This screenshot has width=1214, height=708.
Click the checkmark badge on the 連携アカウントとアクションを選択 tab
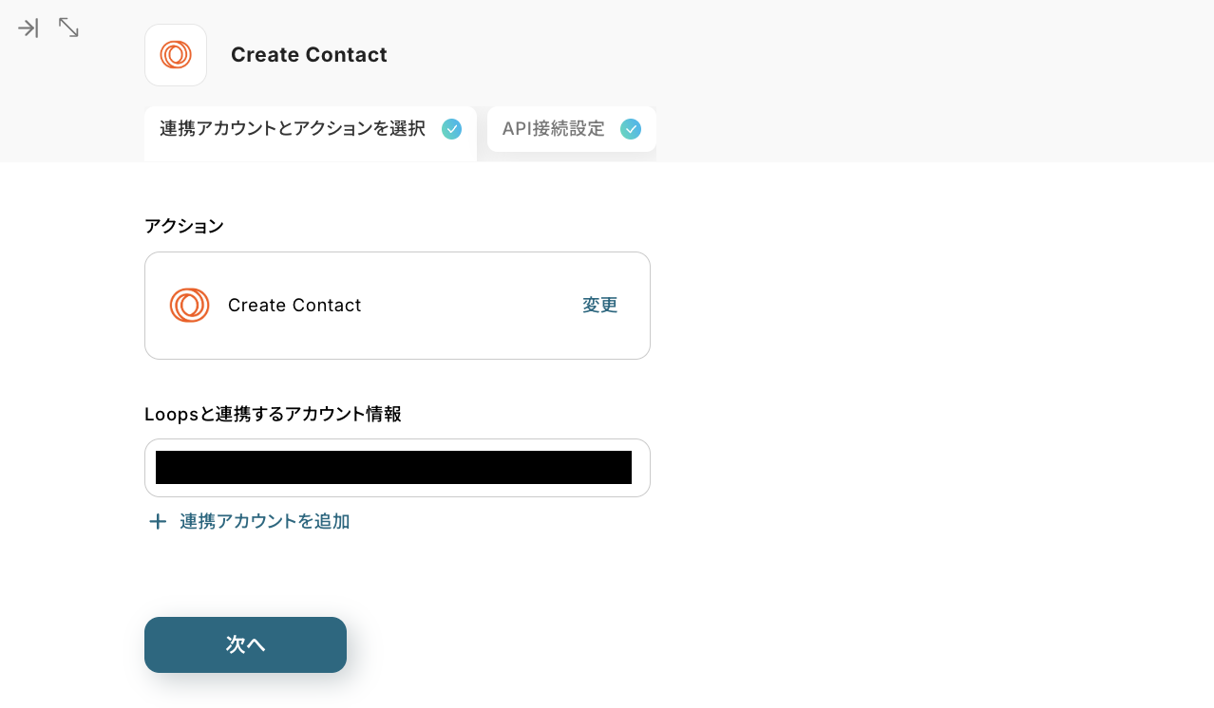[x=452, y=129]
